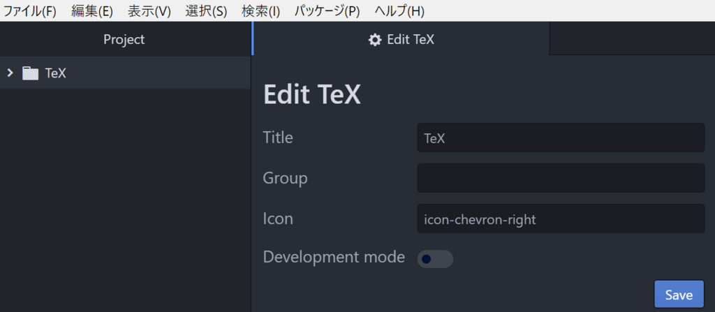Toggle the Development mode switch
The width and height of the screenshot is (715, 312).
(435, 259)
